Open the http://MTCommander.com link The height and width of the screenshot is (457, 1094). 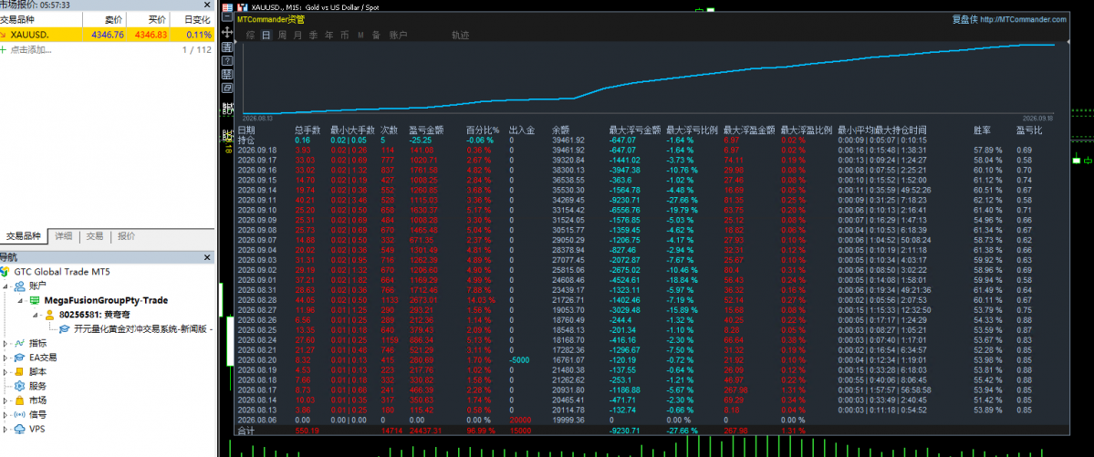coord(1023,19)
